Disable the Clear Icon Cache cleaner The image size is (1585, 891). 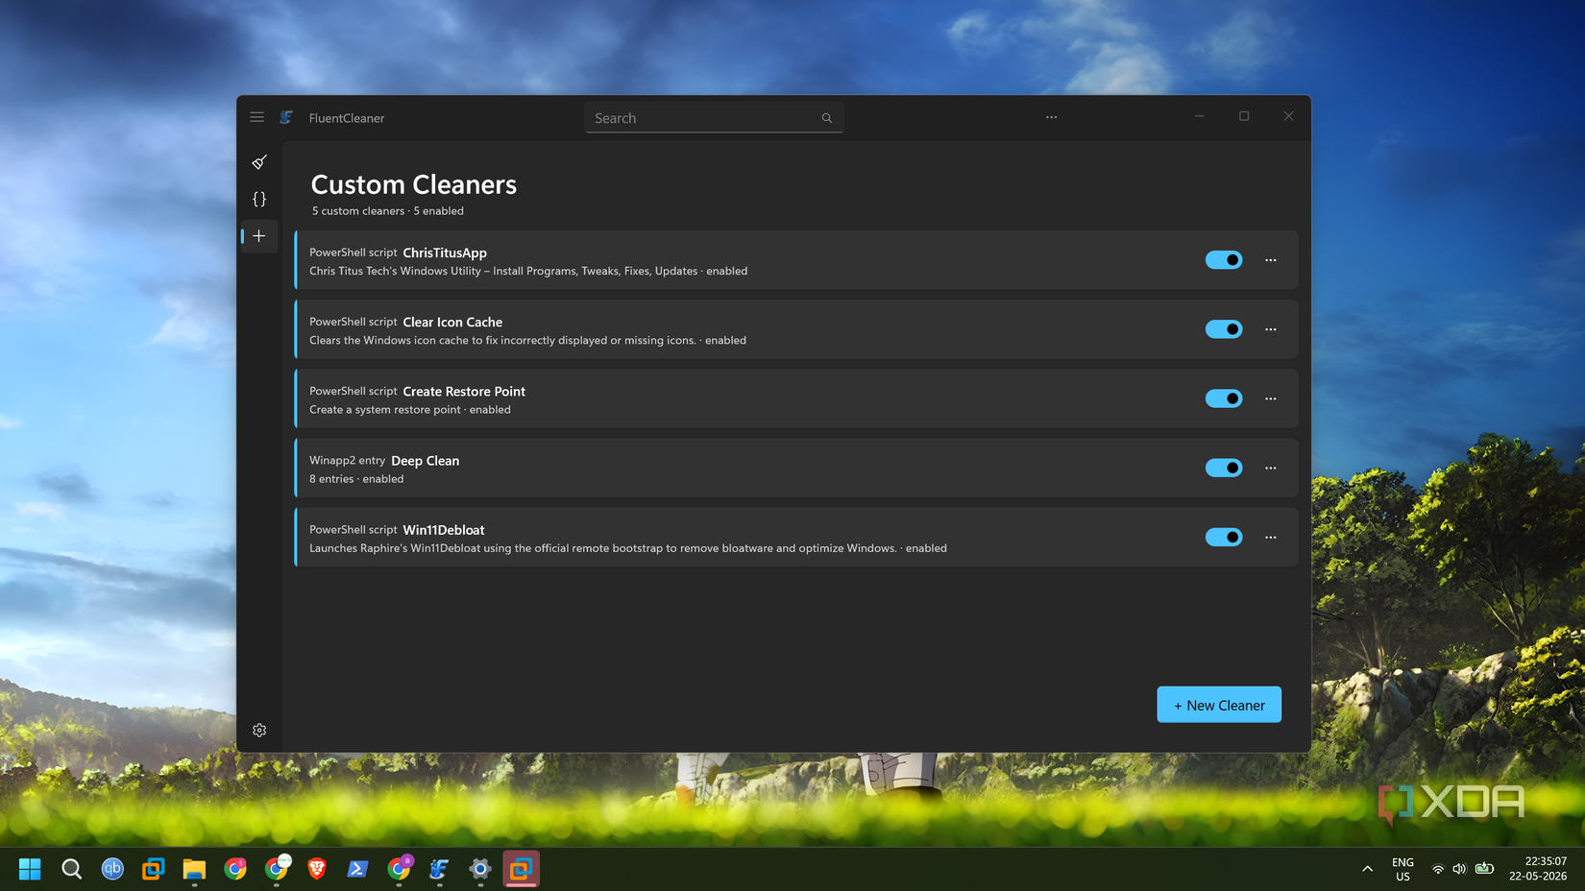pos(1224,329)
